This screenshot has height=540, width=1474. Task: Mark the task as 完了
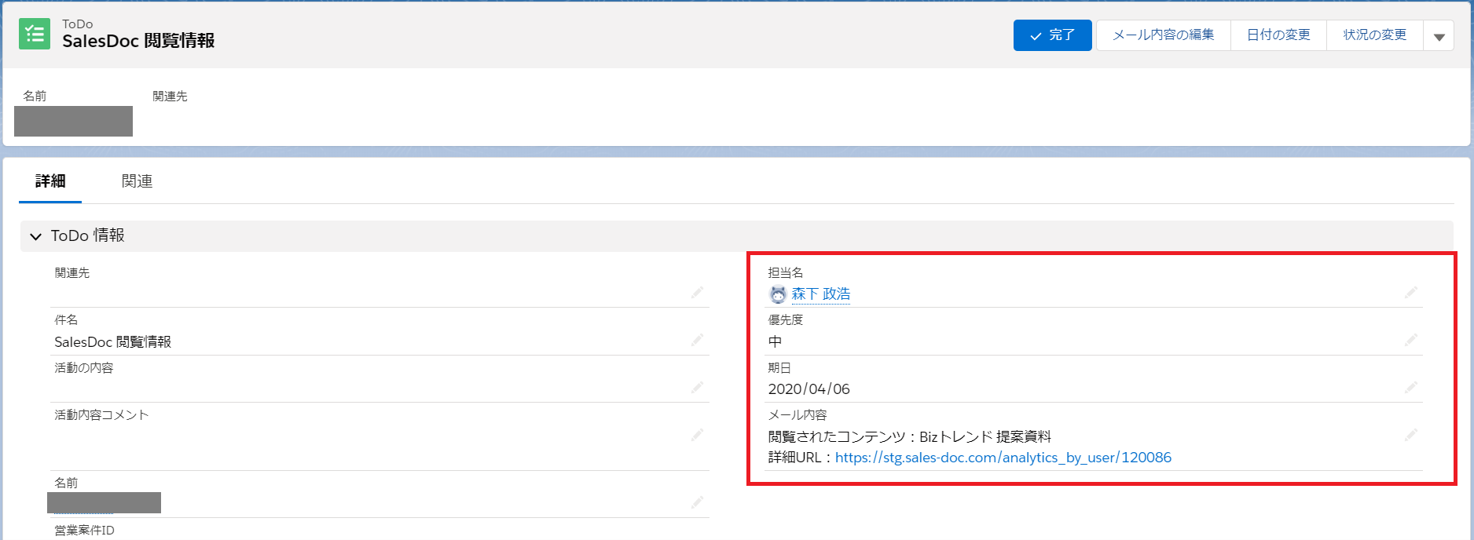(x=1052, y=35)
